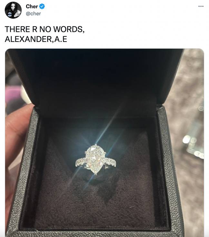Click the pear-shaped diamond in the photo
Viewport: 209px width, 237px height.
95,159
